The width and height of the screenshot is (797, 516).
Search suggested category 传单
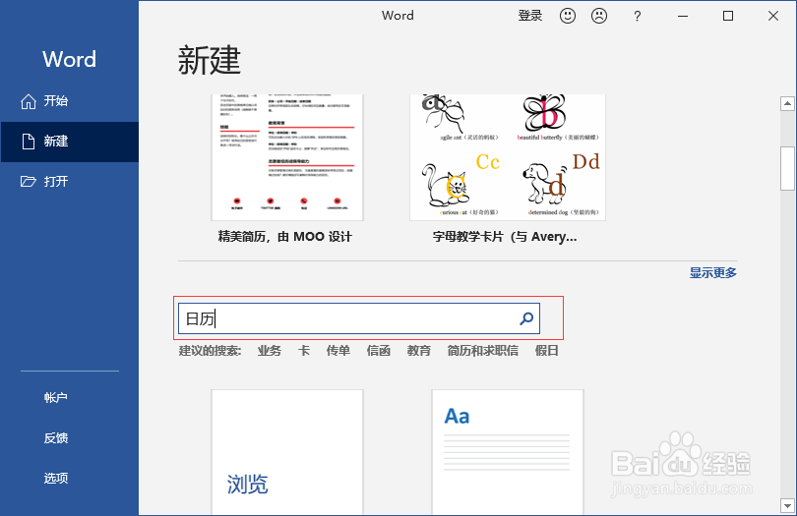(338, 351)
